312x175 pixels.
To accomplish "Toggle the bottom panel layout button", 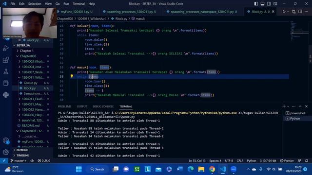I will tap(262, 4).
